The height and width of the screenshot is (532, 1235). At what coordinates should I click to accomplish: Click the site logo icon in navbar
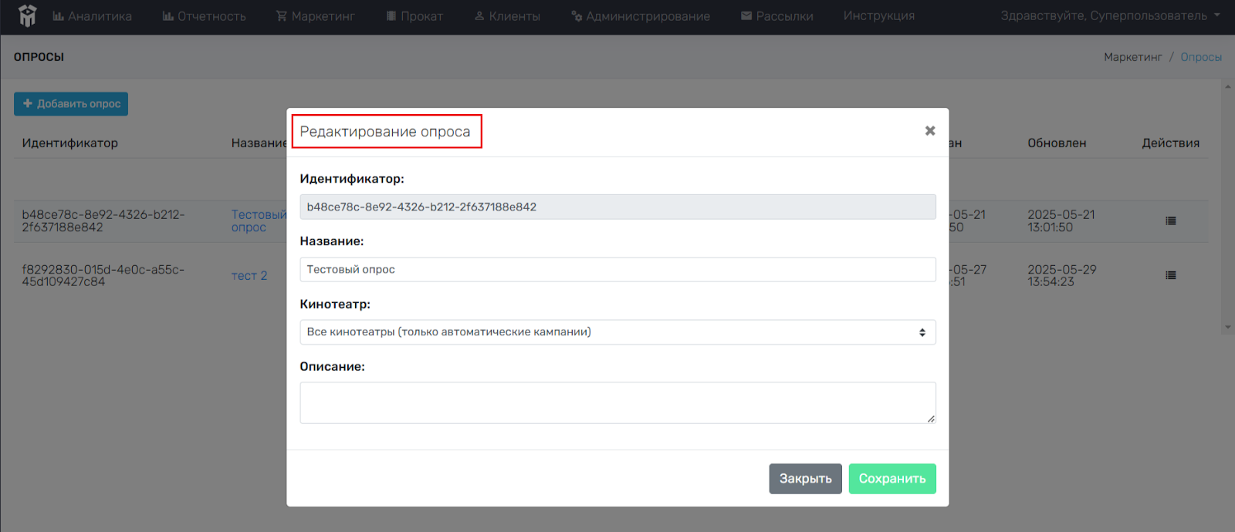27,15
